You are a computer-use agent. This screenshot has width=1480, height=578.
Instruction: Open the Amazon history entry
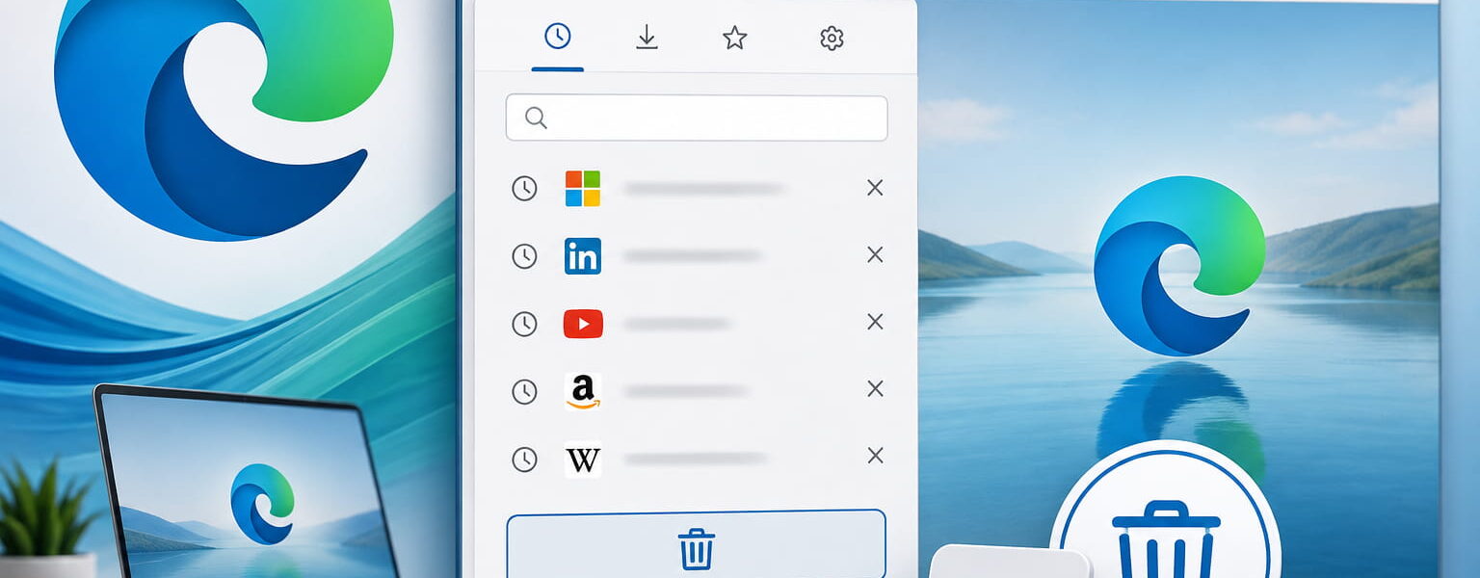697,391
